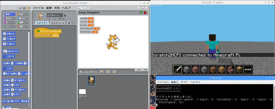The height and width of the screenshot is (109, 275).
Task: Switch to the コスチューム tab
Action: click(x=58, y=23)
